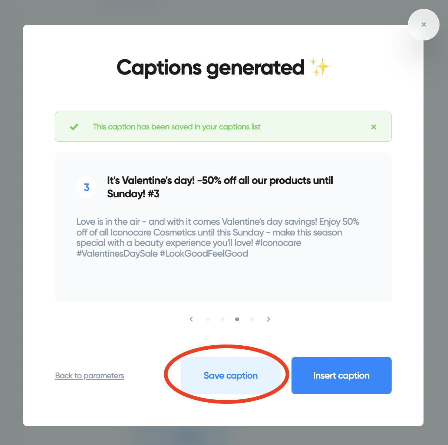Close the captions generated dialog

pos(424,24)
